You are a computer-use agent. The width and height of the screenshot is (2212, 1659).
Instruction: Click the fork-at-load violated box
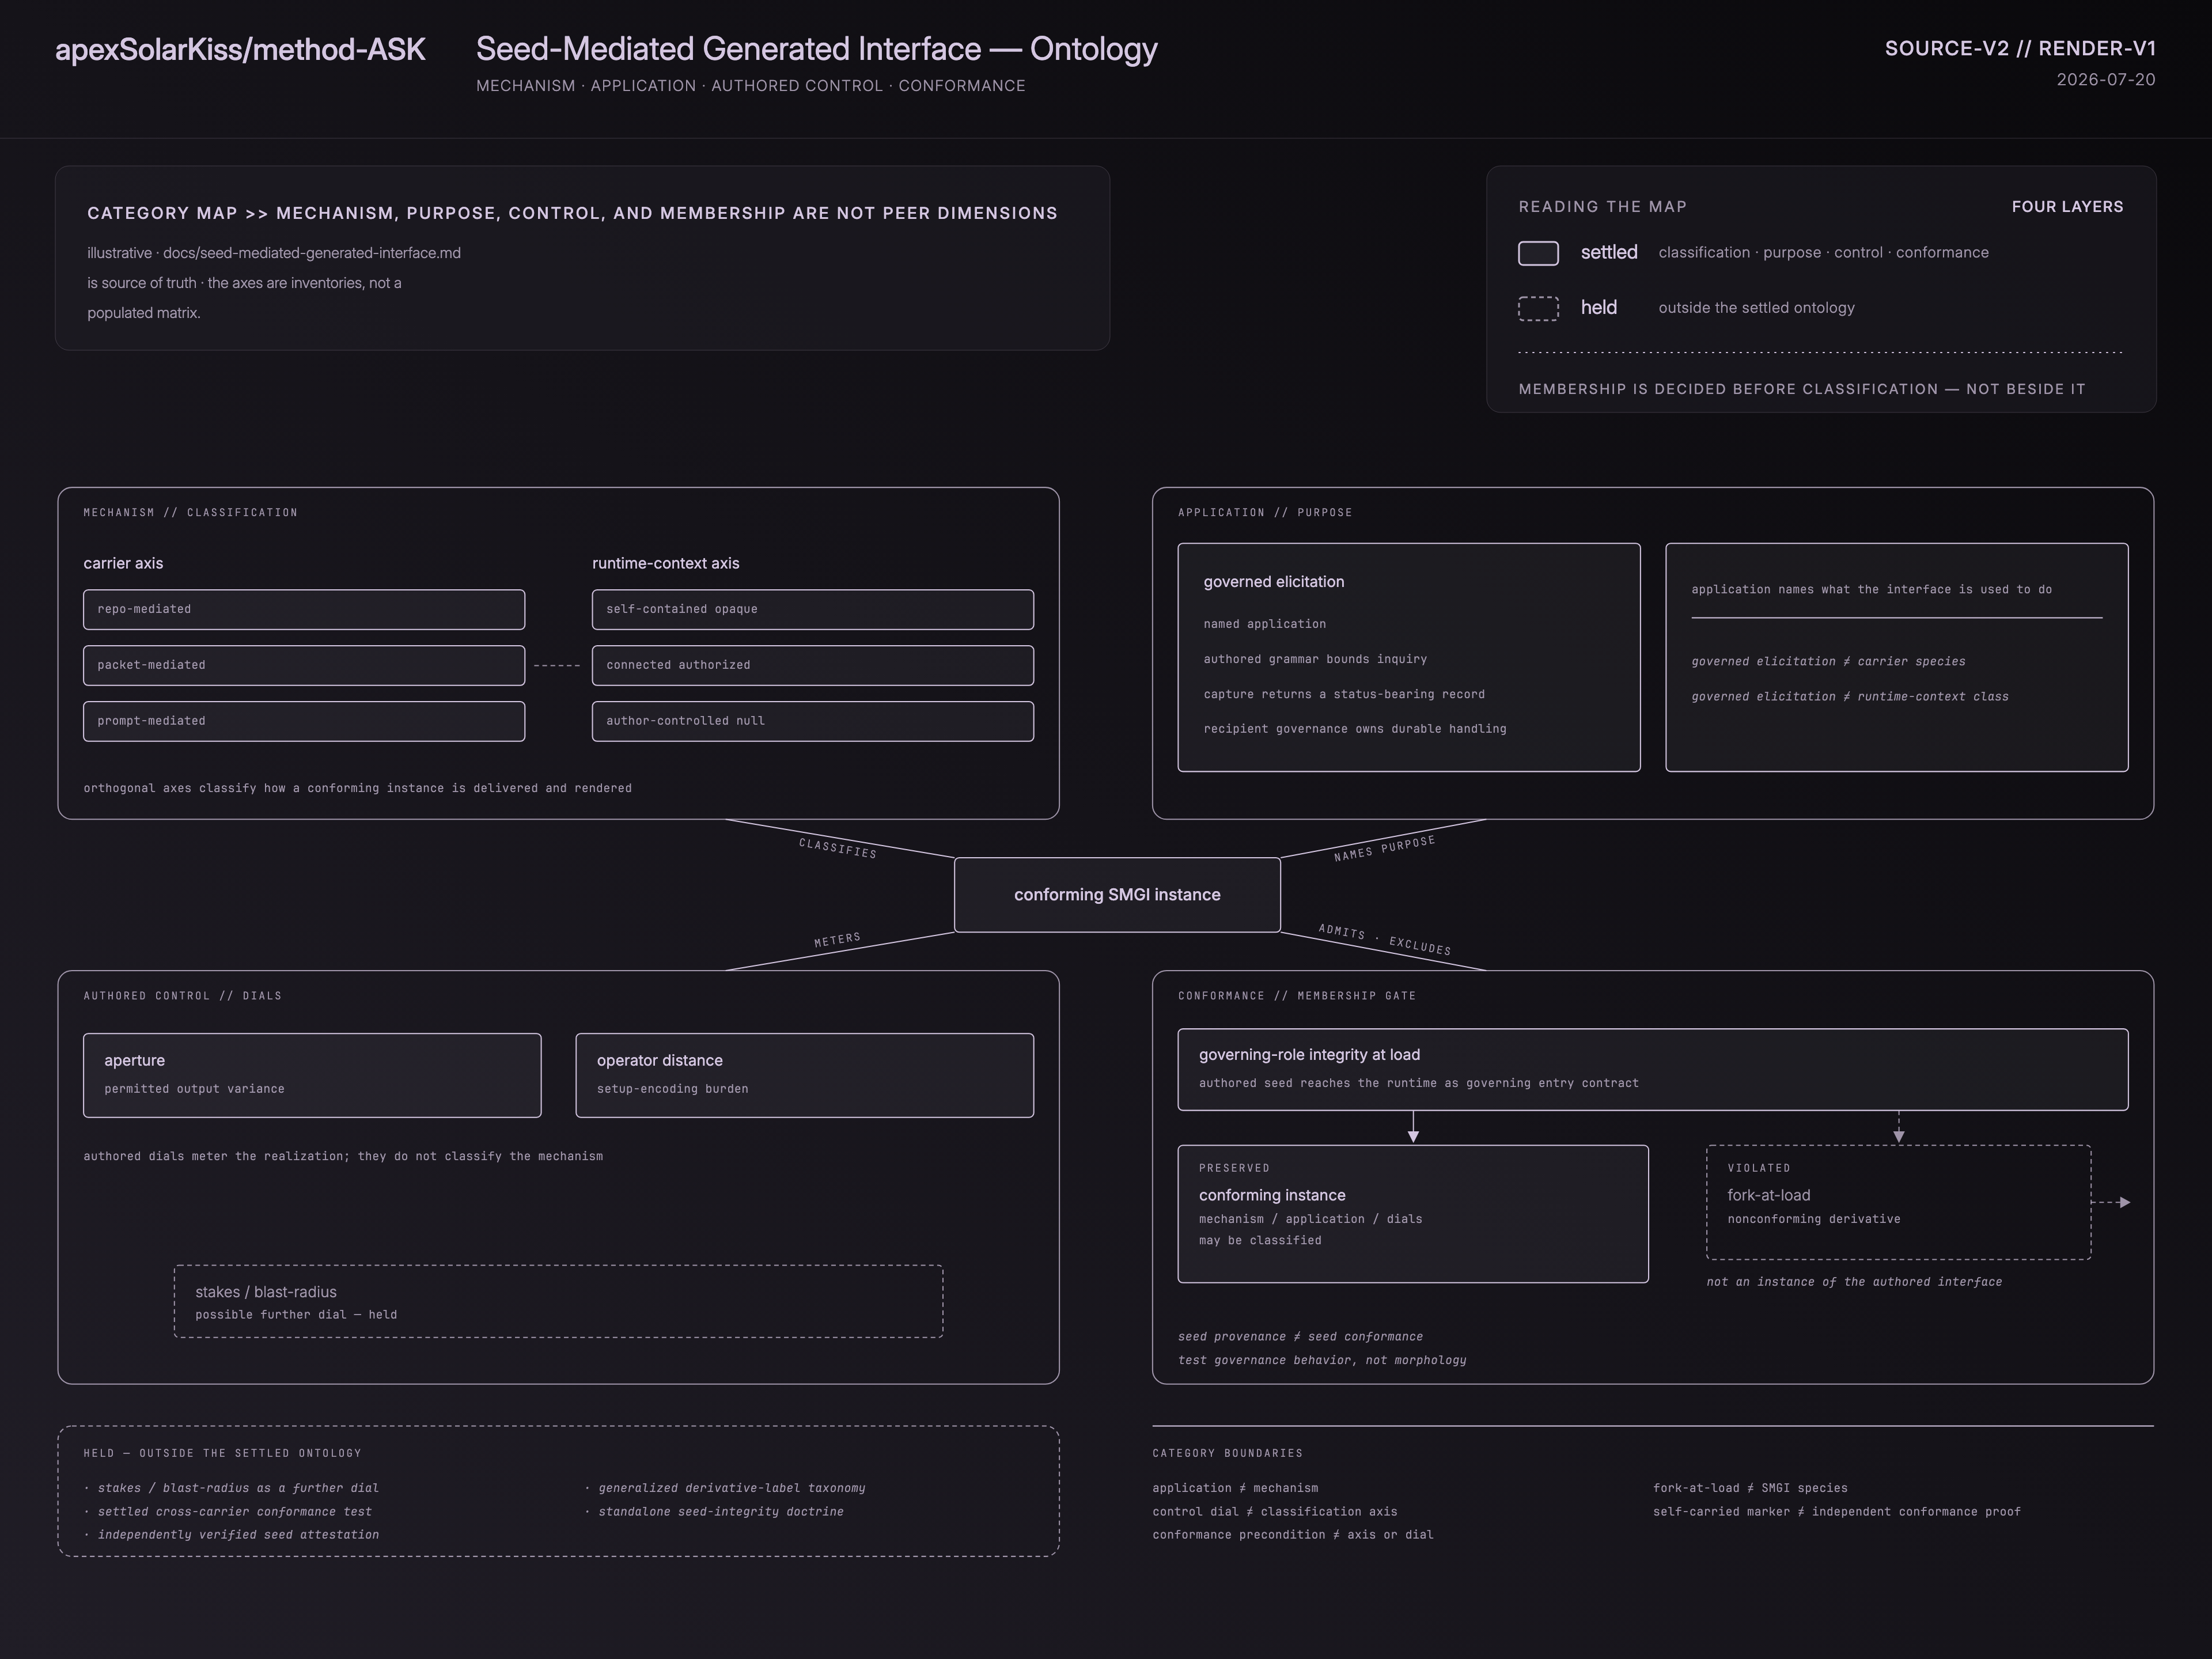[x=1899, y=1202]
